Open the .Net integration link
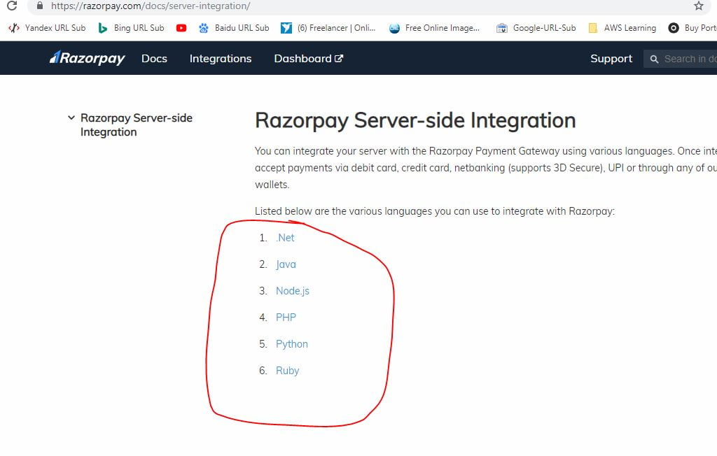 point(285,238)
